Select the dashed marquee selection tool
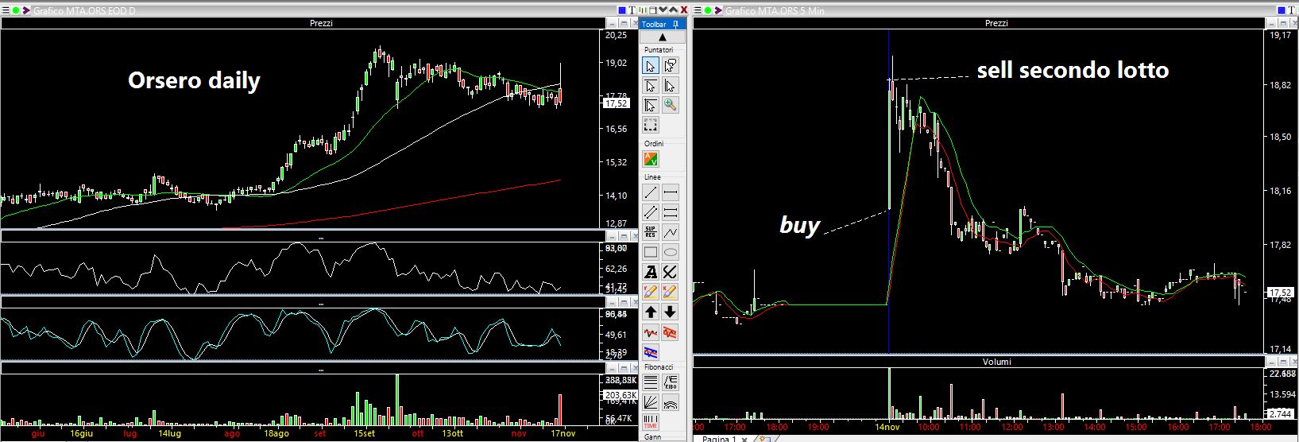Viewport: 1299px width, 442px height. click(651, 125)
